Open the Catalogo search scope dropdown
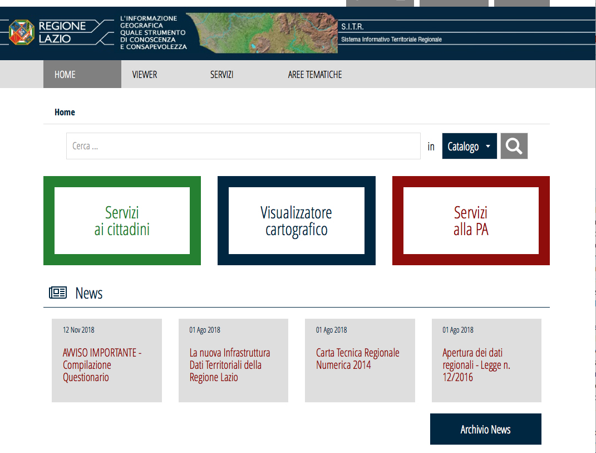 coord(469,147)
